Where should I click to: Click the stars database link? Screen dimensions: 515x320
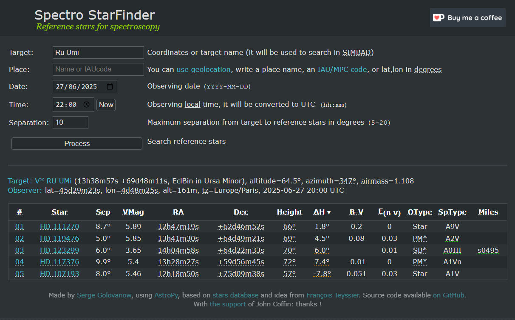(x=235, y=295)
